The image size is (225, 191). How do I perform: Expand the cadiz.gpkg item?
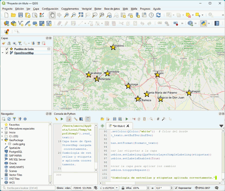click(6, 144)
